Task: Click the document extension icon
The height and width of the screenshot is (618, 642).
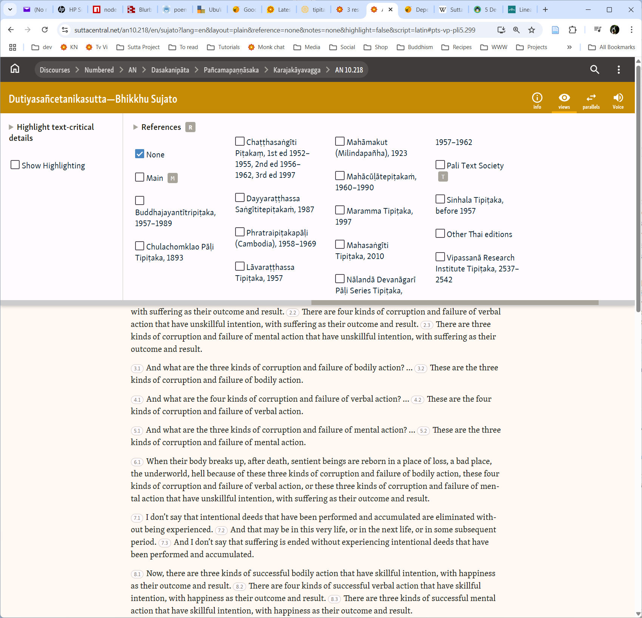Action: coord(555,30)
